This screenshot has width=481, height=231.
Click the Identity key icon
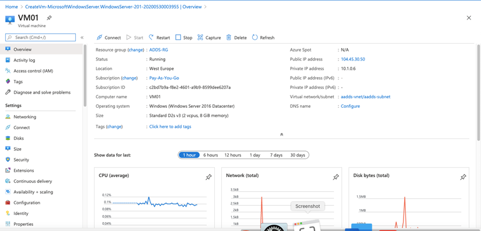pos(8,213)
